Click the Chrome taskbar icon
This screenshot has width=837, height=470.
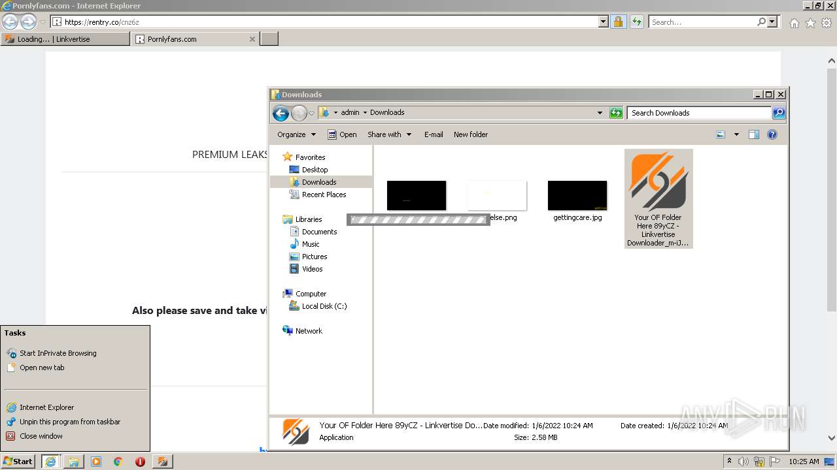[118, 462]
